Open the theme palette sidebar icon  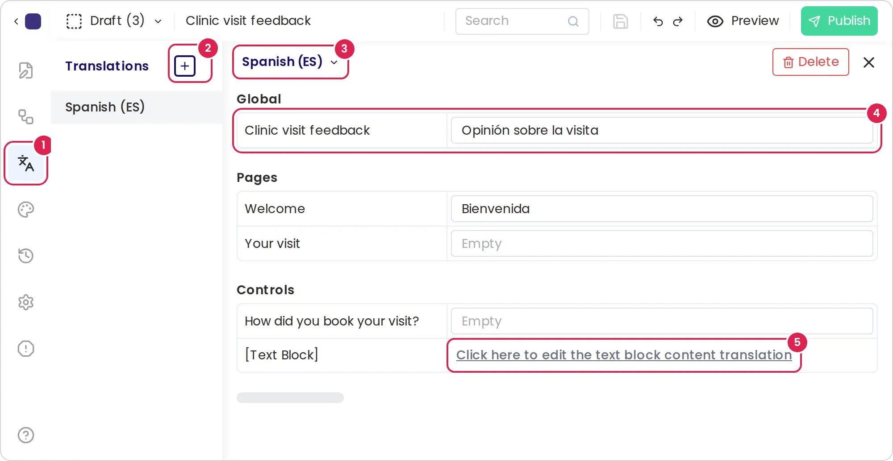tap(26, 210)
